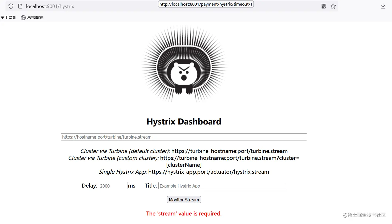The height and width of the screenshot is (224, 392).
Task: Click the hystrix-app actuator/hystrix.stream URL text
Action: pos(209,172)
